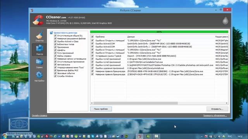
Task: Toggle Отсутствующие общие DLL checkbox
Action: tap(55, 36)
